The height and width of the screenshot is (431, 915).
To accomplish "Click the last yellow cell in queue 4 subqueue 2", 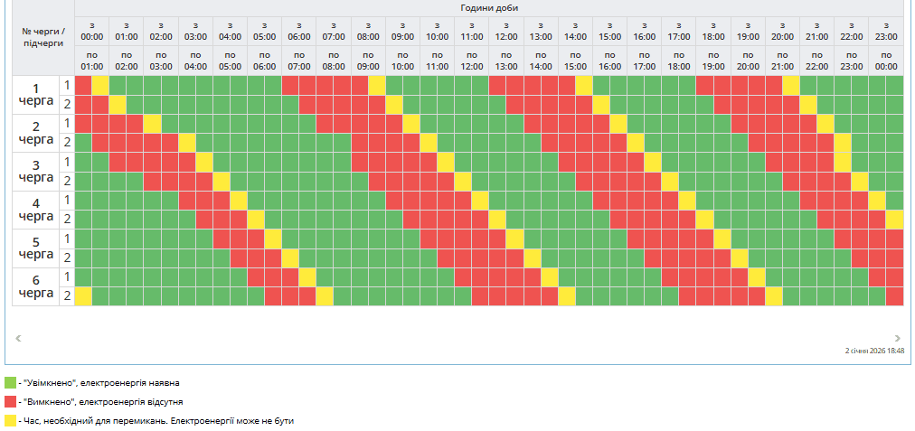I will coord(895,220).
